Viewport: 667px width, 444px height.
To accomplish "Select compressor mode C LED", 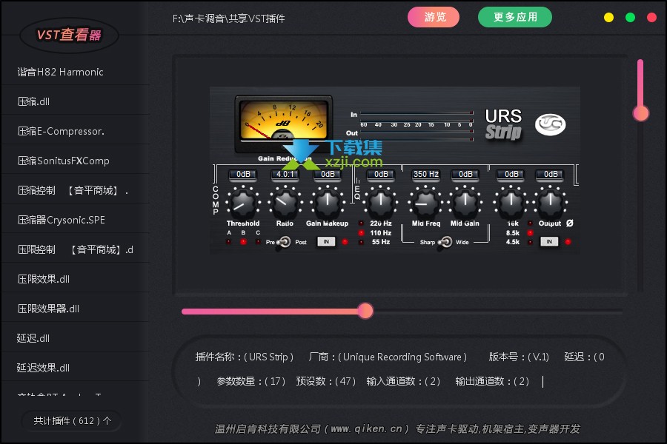I will coord(258,242).
